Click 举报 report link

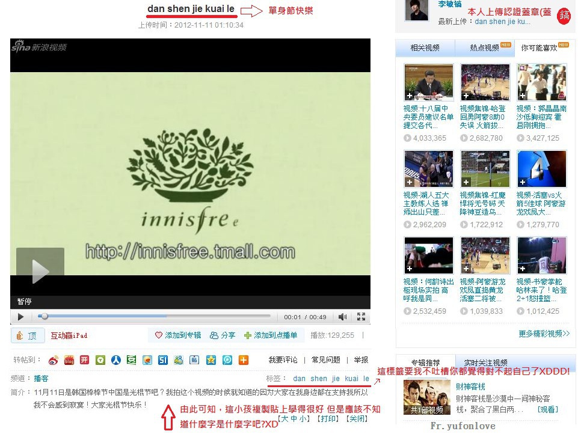pos(361,360)
